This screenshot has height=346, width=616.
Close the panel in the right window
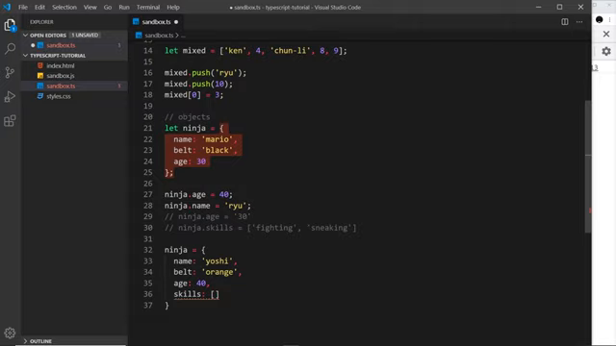[606, 35]
